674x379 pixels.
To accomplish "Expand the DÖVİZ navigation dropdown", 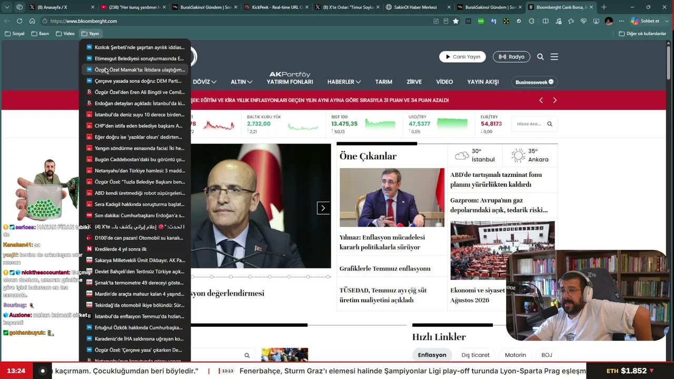I will (x=204, y=82).
